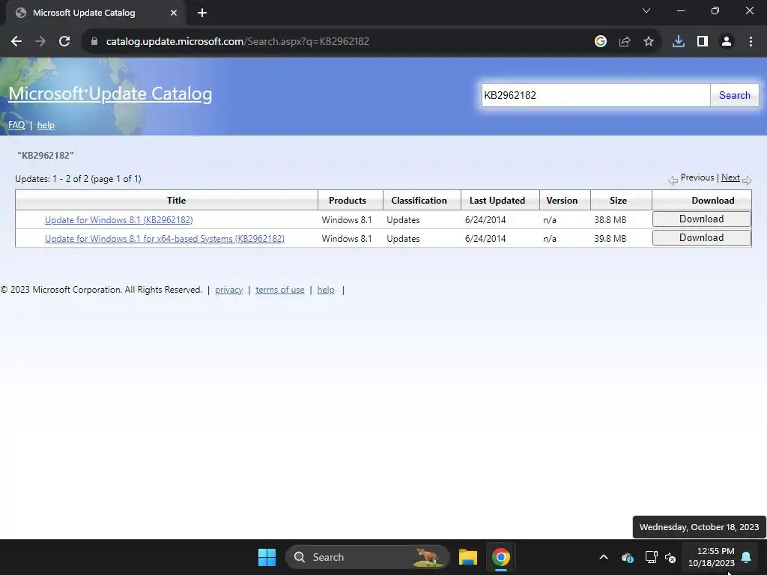This screenshot has width=767, height=575.
Task: Open the help link in header
Action: pos(46,125)
